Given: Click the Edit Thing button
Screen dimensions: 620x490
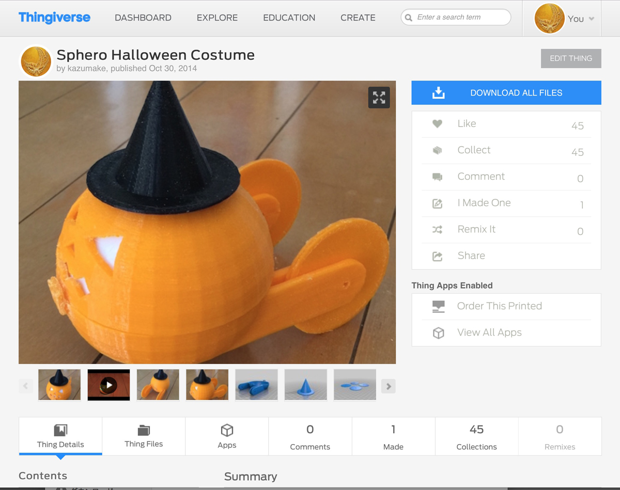Looking at the screenshot, I should click(571, 58).
